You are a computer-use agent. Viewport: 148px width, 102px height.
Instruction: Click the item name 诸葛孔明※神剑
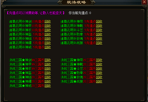[20, 22]
